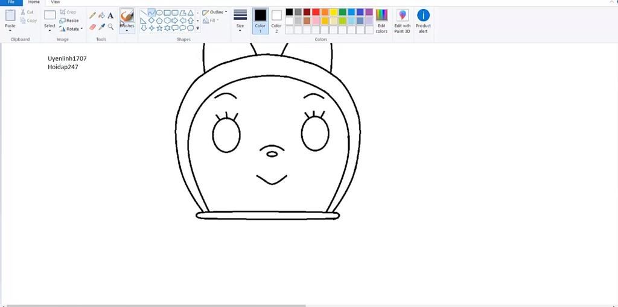Activate the Color 1 foreground selector

click(260, 20)
